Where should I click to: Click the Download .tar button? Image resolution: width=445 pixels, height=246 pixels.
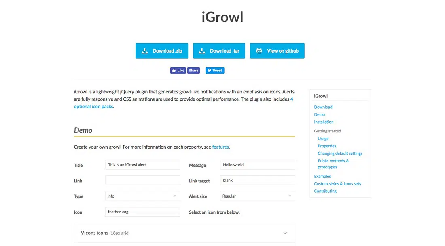click(x=219, y=51)
